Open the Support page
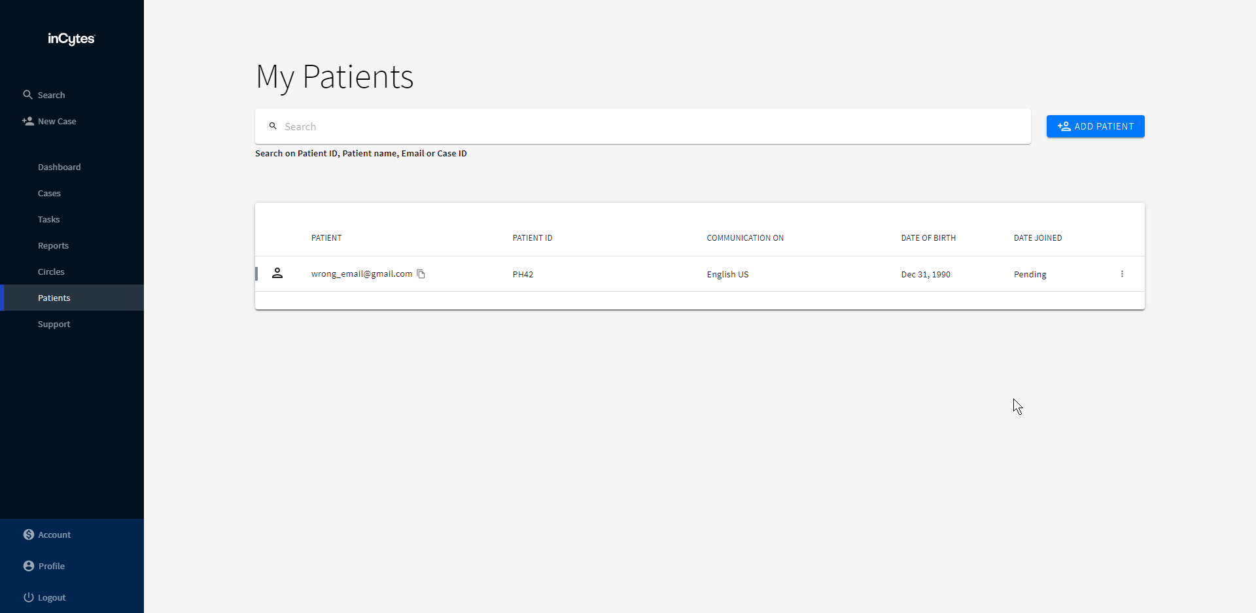This screenshot has height=613, width=1256. pyautogui.click(x=54, y=324)
